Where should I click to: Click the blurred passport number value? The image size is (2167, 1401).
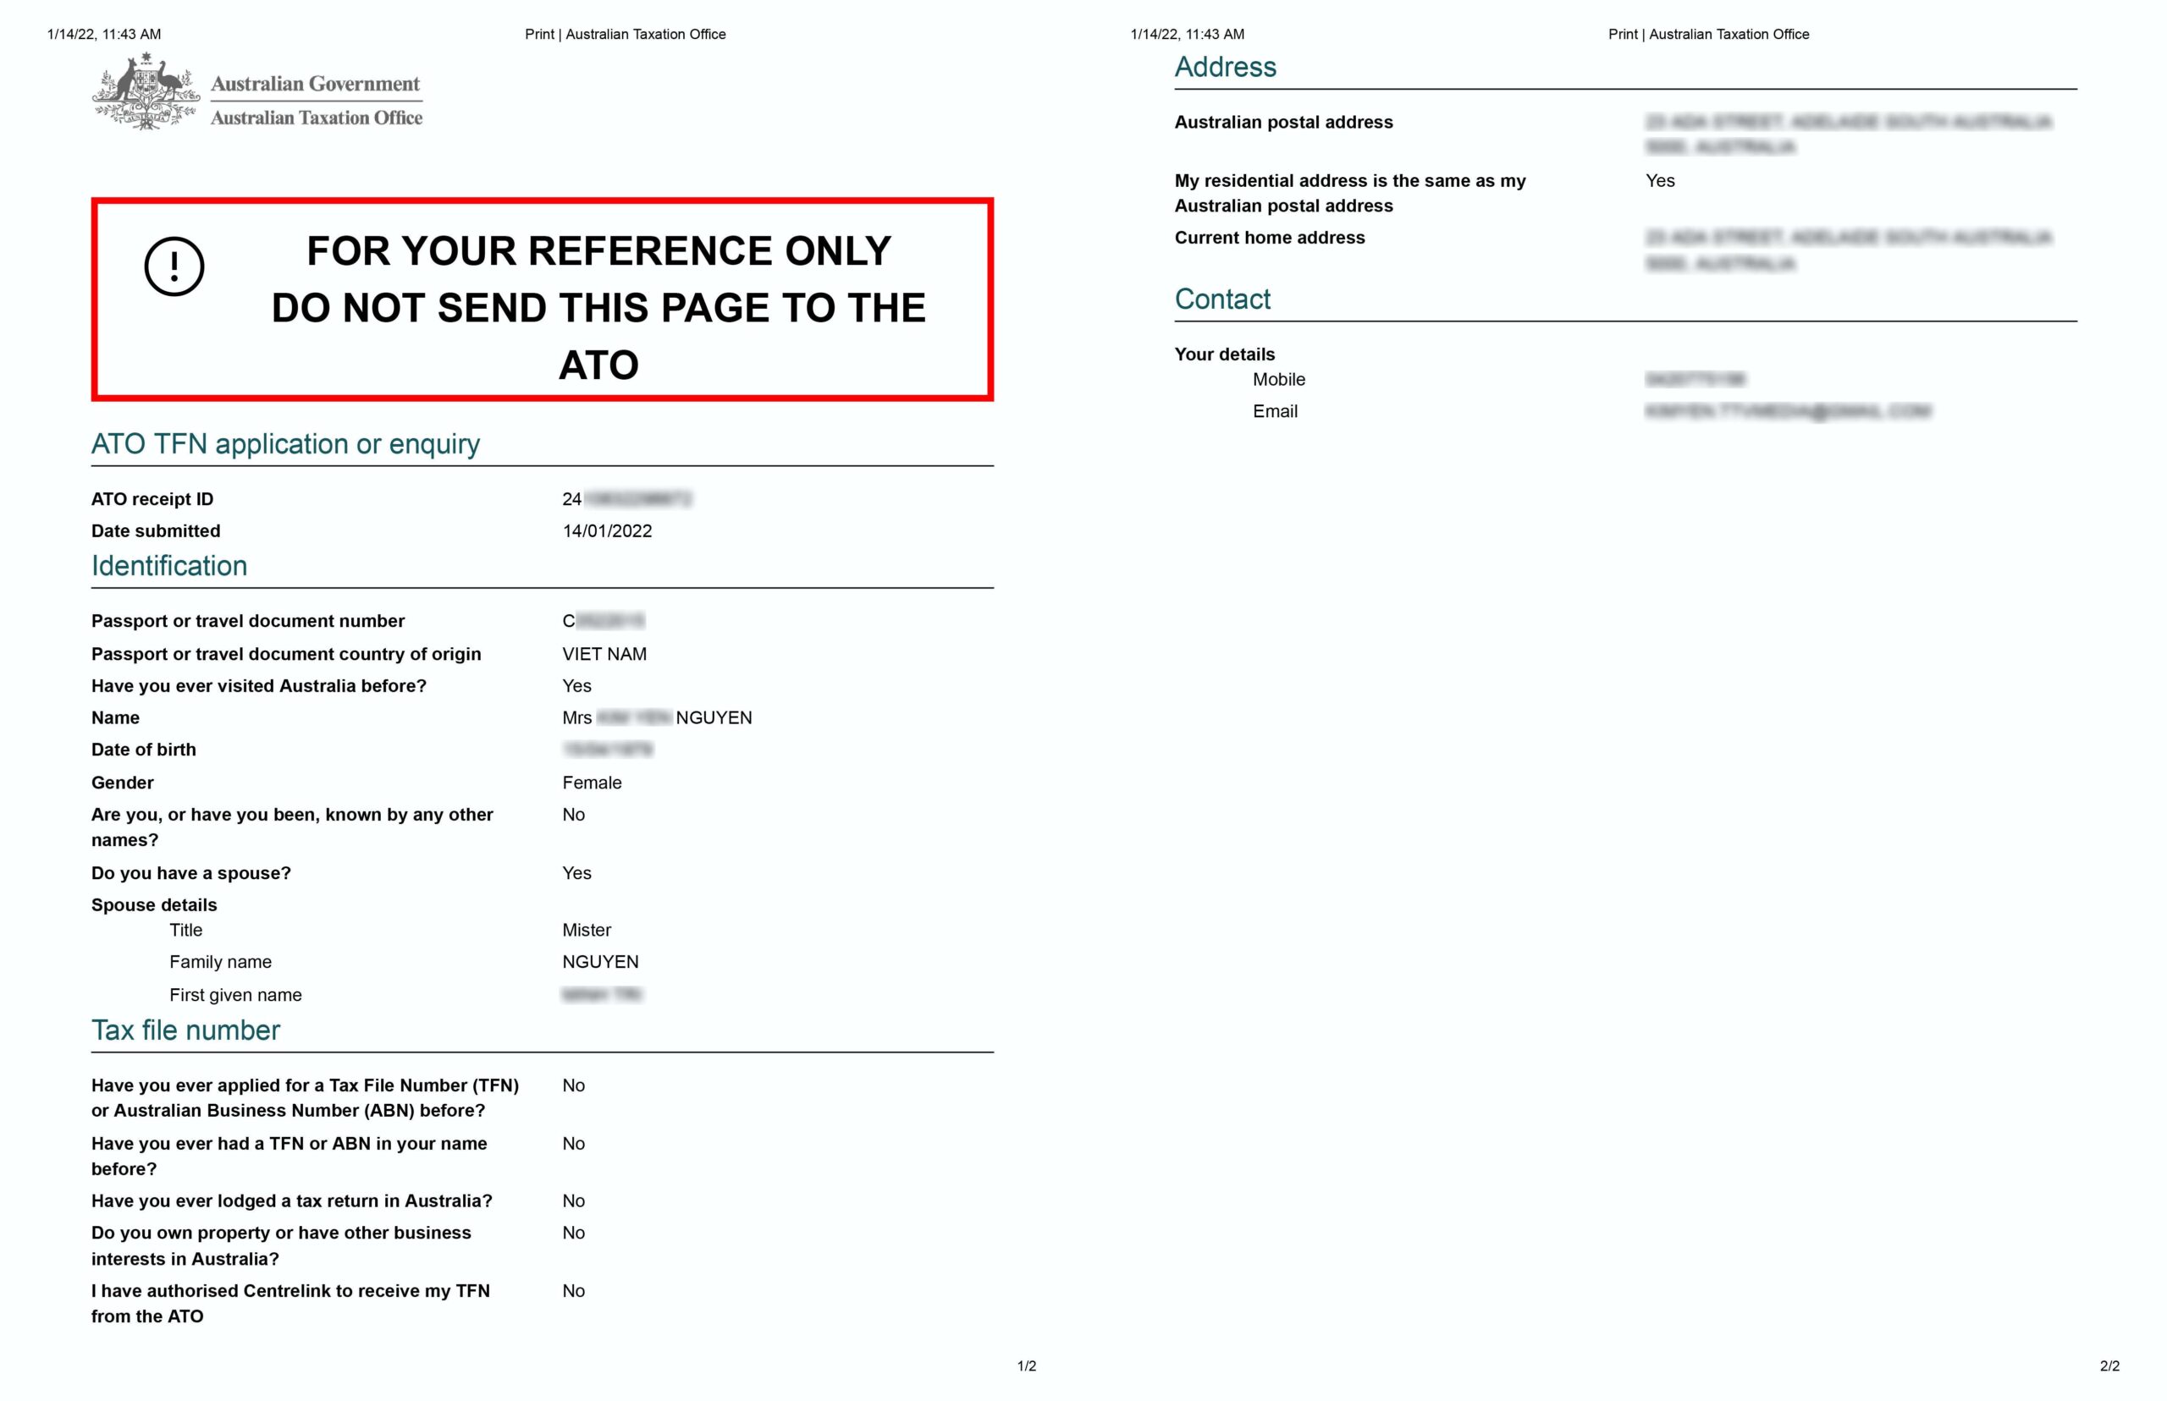604,621
